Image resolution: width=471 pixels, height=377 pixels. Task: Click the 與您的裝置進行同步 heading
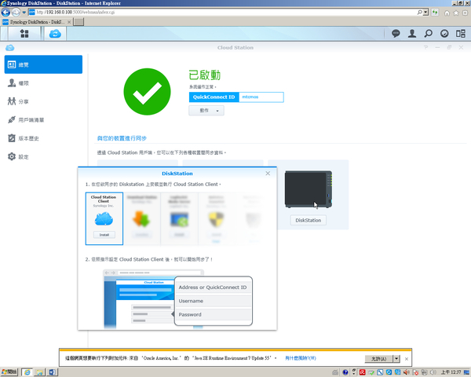click(x=122, y=138)
